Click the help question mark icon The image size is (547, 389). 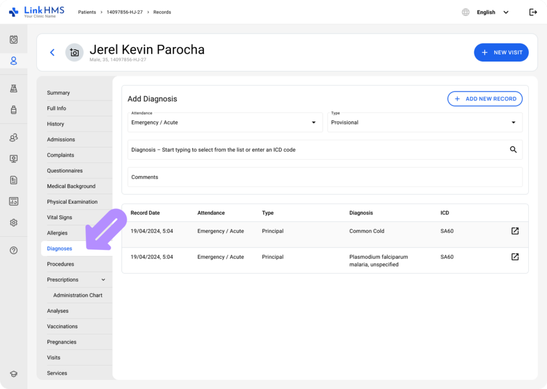(13, 250)
